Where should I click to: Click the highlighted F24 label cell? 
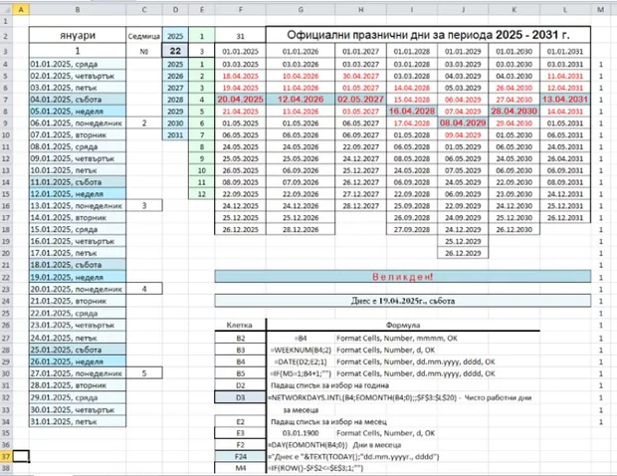click(240, 456)
